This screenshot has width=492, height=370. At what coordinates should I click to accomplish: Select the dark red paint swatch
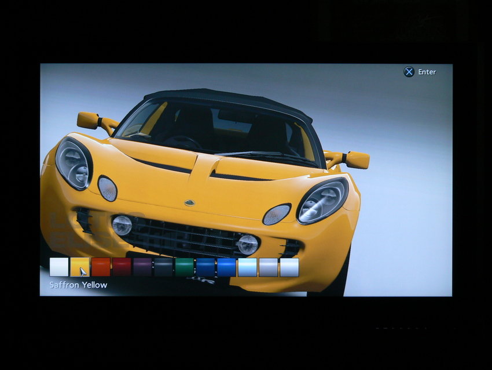[122, 267]
